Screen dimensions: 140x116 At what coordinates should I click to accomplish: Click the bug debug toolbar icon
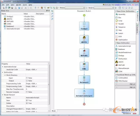point(42,8)
